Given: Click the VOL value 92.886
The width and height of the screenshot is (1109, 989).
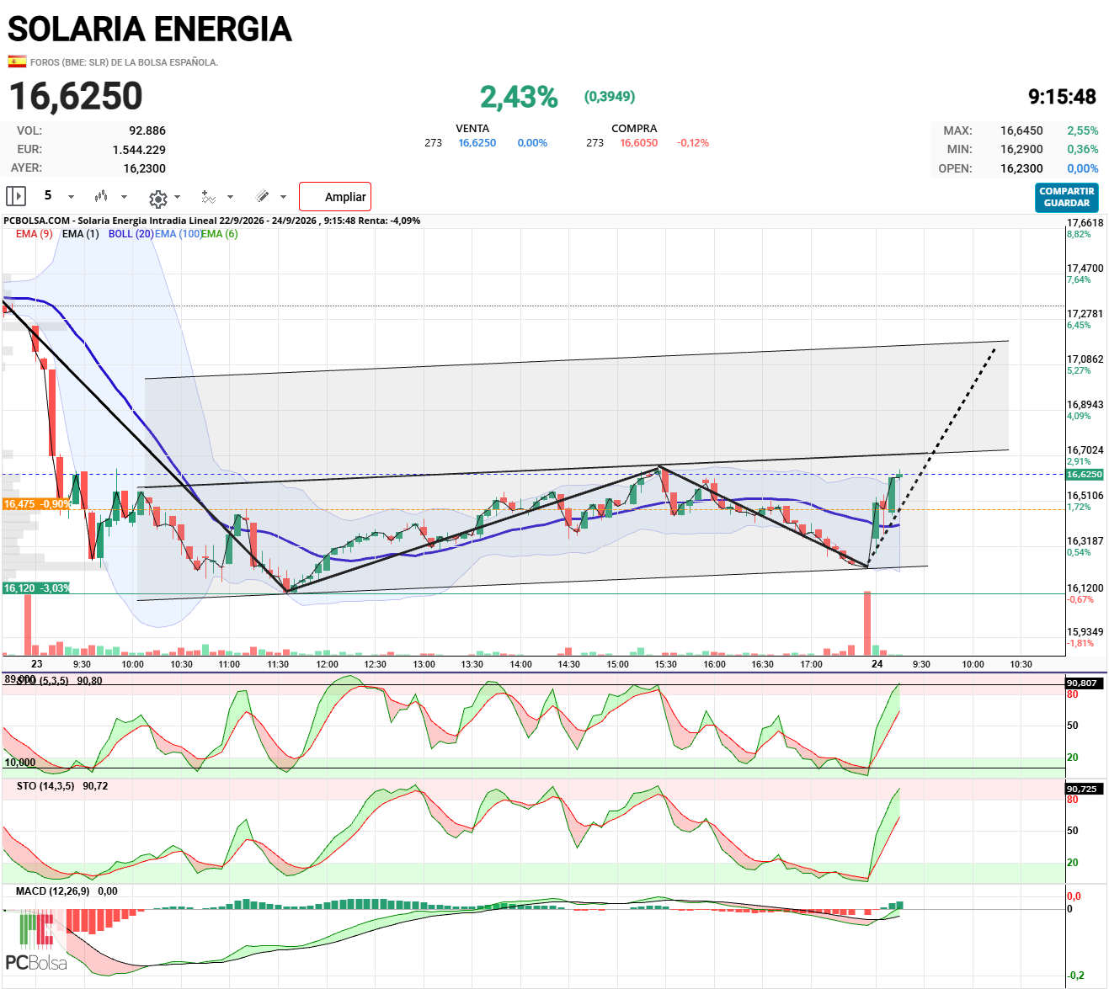Looking at the screenshot, I should click(x=147, y=130).
